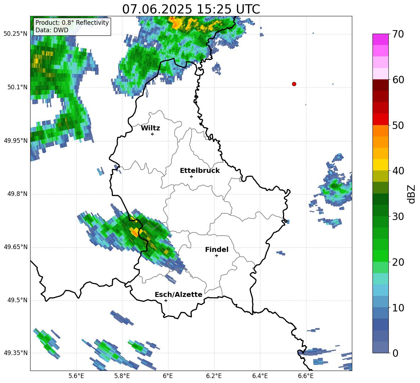The image size is (420, 383).
Task: Click the Esch/Alzette station cross marker
Action: pos(166,300)
